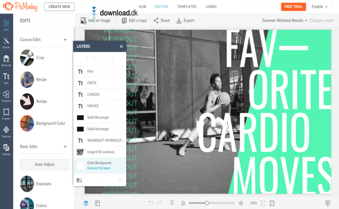Close the Layers panel
The width and height of the screenshot is (339, 209).
coord(121,46)
